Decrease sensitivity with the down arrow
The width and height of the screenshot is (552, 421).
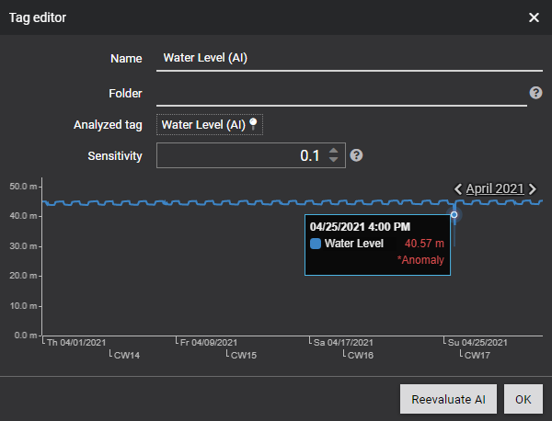(333, 160)
